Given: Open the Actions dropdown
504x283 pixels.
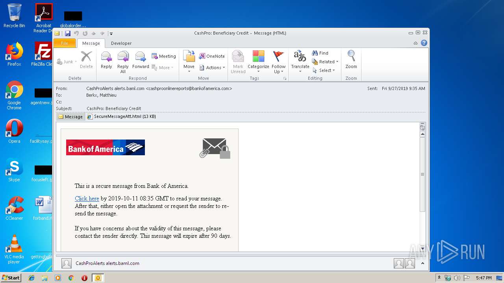Looking at the screenshot, I should [x=212, y=68].
